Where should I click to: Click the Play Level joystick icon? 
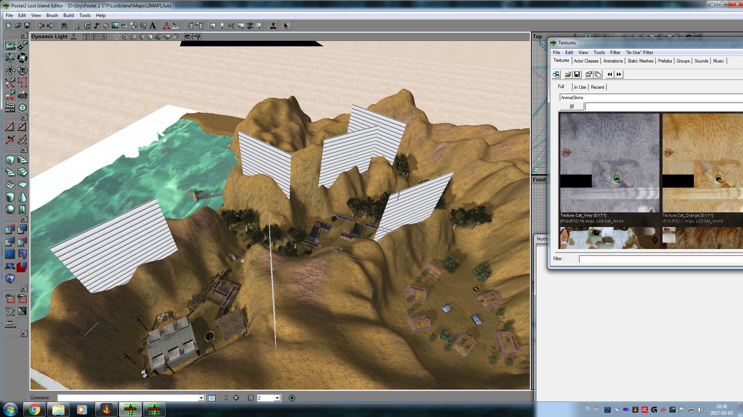pyautogui.click(x=273, y=25)
